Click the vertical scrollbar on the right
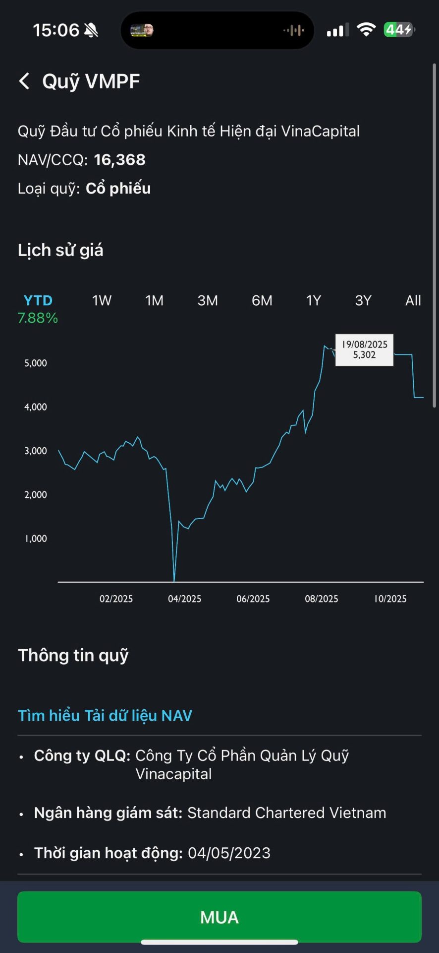439x953 pixels. 434,233
